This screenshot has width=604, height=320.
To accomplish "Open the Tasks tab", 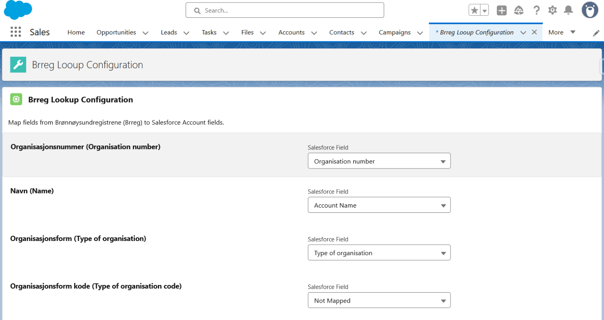I will point(209,32).
